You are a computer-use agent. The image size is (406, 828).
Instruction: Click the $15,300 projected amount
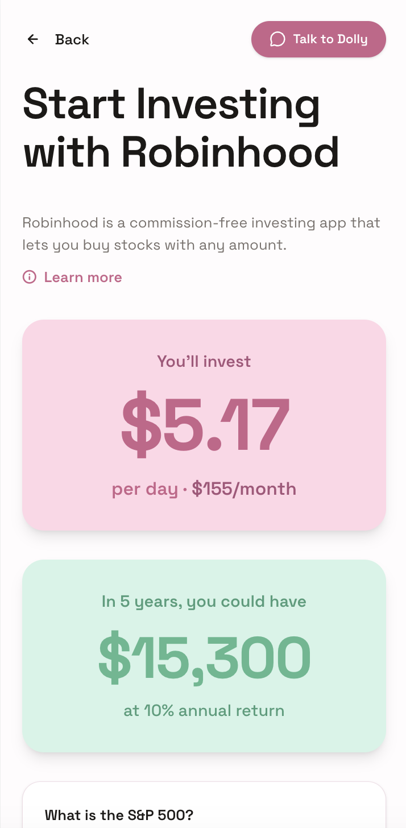(x=204, y=657)
